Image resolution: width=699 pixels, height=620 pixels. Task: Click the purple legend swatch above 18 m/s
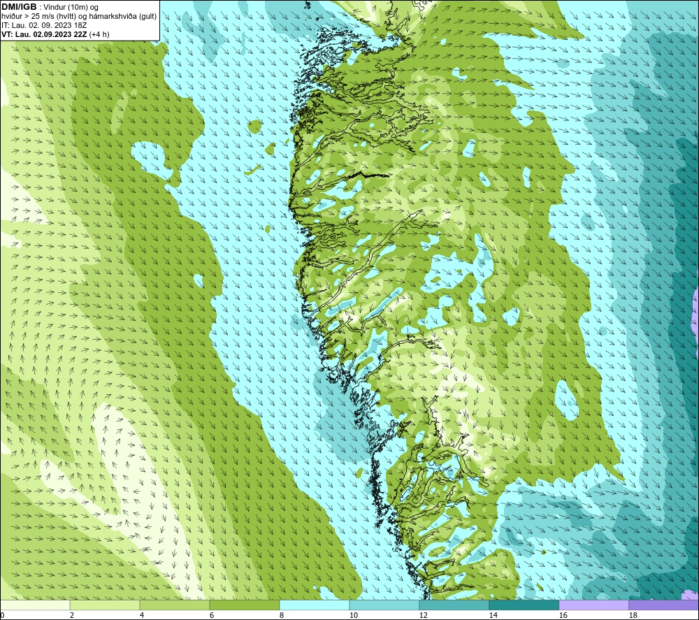coord(663,605)
